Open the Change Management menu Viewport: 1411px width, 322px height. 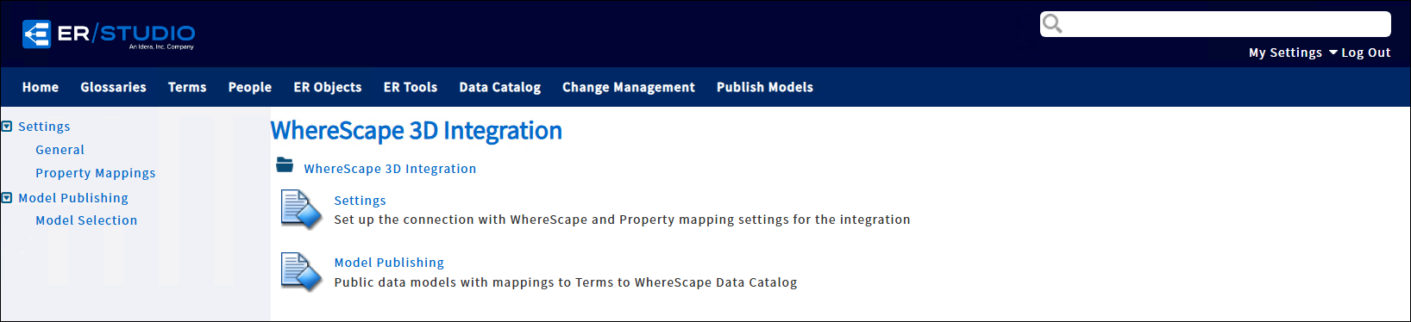click(629, 87)
